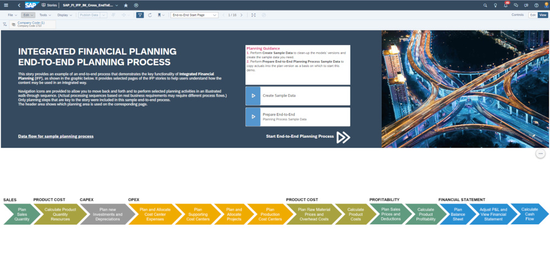Image resolution: width=550 pixels, height=262 pixels.
Task: Open the help question mark icon
Action: [536, 5]
